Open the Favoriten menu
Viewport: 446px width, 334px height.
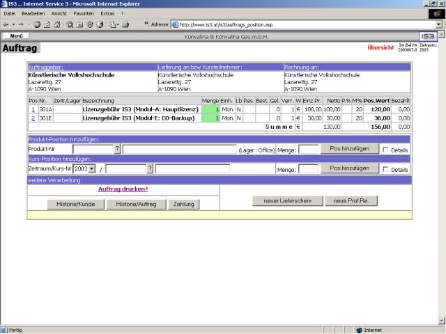[x=84, y=14]
